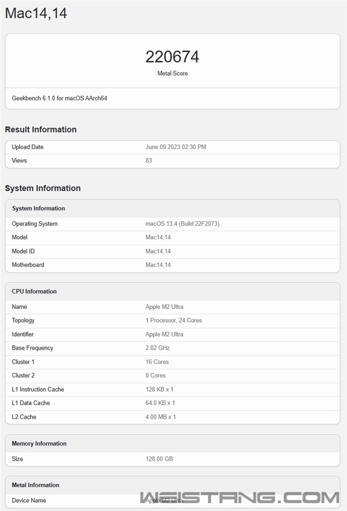Select Apple M2 Ultra in the Name row
Screen dimensions: 347x511
tap(164, 307)
